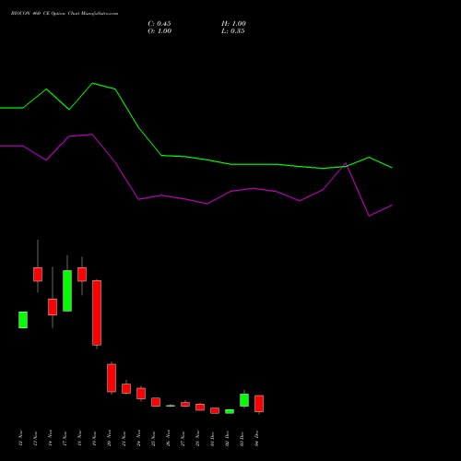Click the high value H: 1.00
The height and width of the screenshot is (461, 461).
tap(233, 24)
